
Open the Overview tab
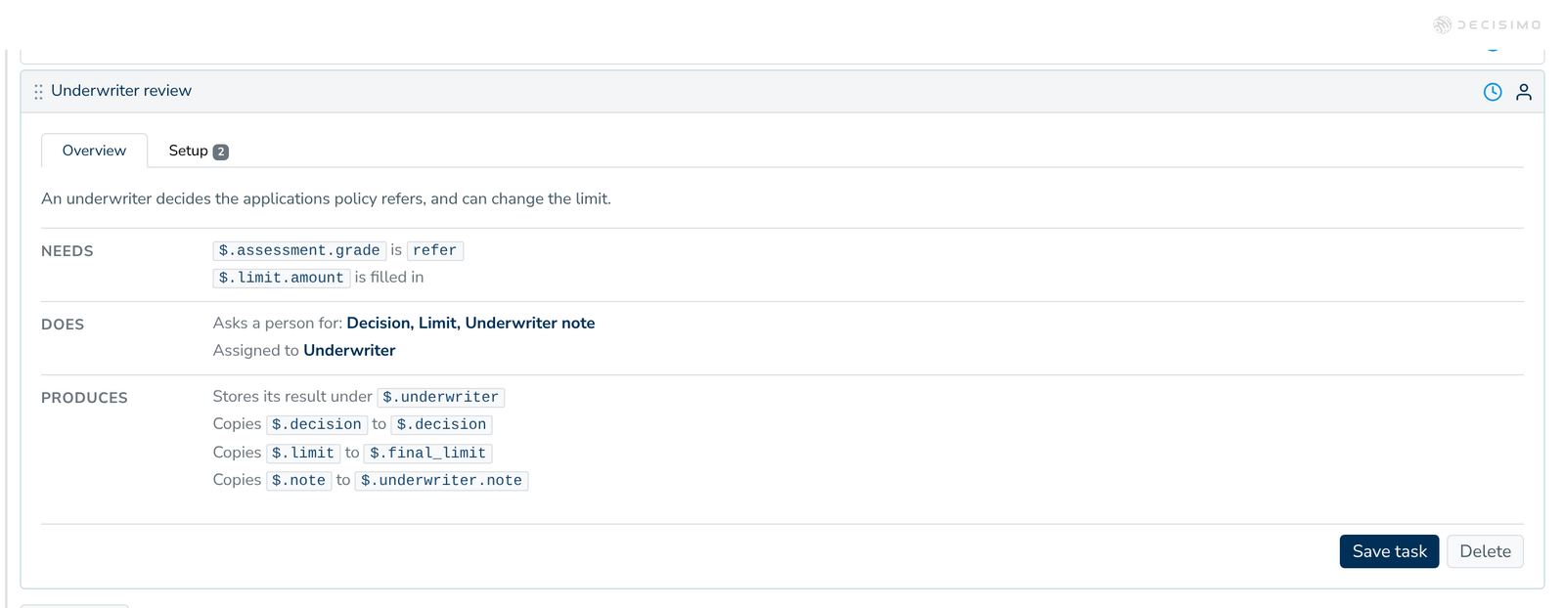pyautogui.click(x=94, y=151)
